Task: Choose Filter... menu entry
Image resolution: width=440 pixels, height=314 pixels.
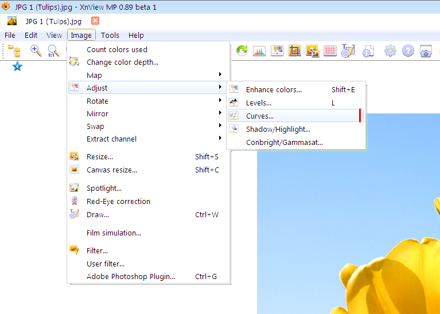Action: (x=148, y=250)
